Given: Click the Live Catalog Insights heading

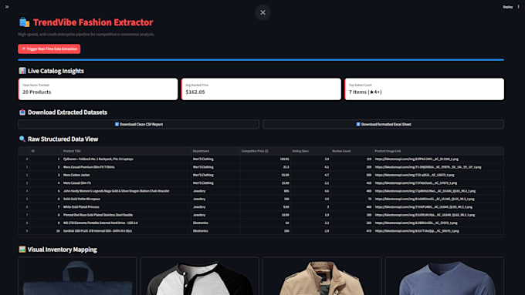Looking at the screenshot, I should click(x=56, y=71).
